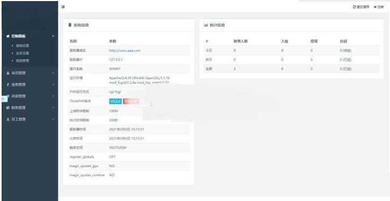Select the NO value of magic_quotes_runtime
Viewport: 390px width, 201px height.
pos(112,175)
